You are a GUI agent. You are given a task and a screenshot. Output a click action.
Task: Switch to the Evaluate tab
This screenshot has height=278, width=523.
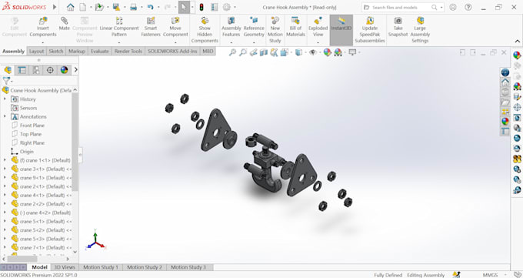pyautogui.click(x=100, y=51)
